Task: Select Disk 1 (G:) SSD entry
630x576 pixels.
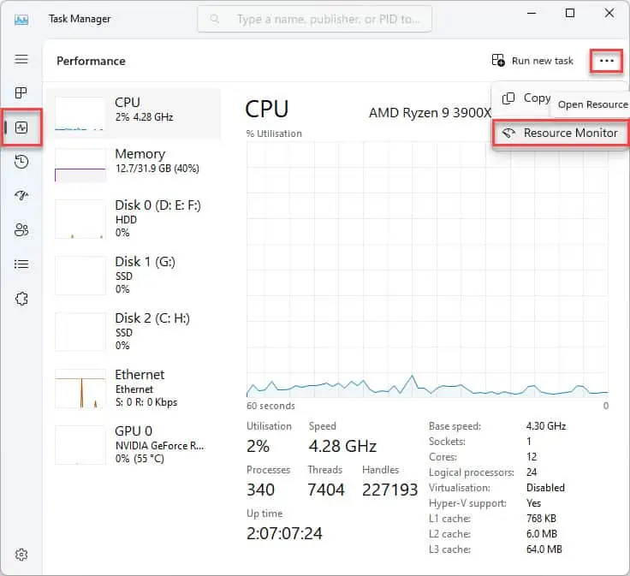Action: click(x=134, y=275)
